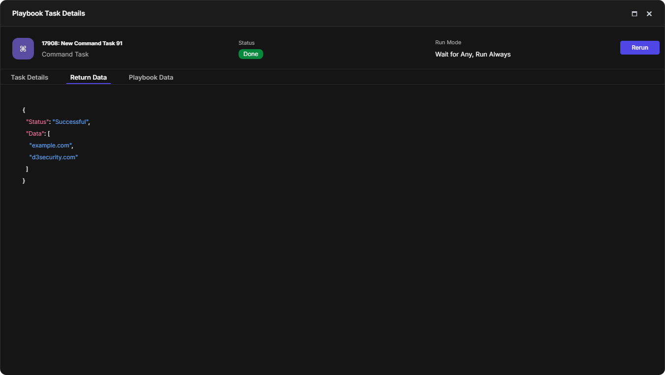The height and width of the screenshot is (375, 665).
Task: Click the task title '17908: New Command Task 91'
Action: [82, 43]
